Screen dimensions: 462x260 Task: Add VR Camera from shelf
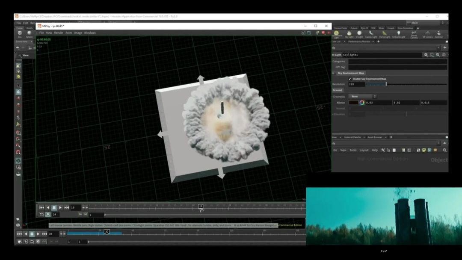click(x=427, y=34)
